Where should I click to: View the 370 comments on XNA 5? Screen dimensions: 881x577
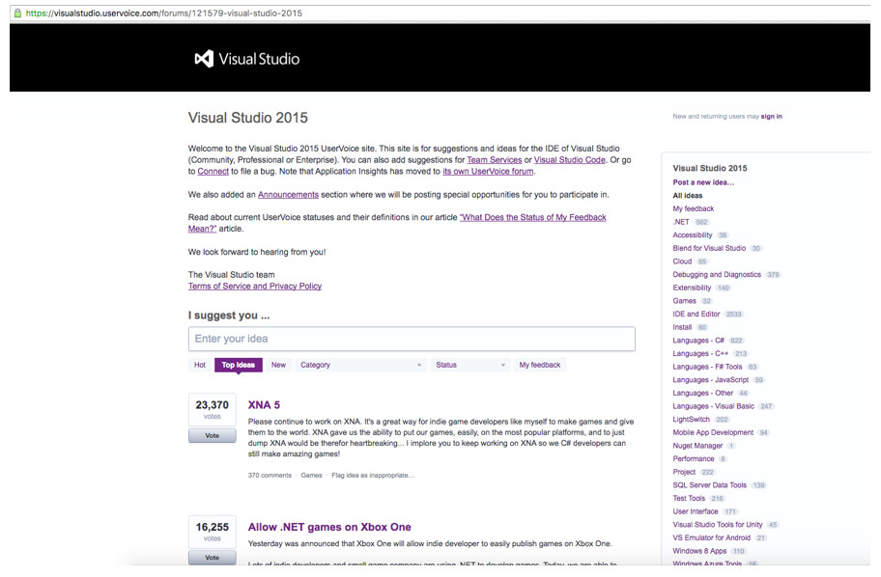coord(269,475)
